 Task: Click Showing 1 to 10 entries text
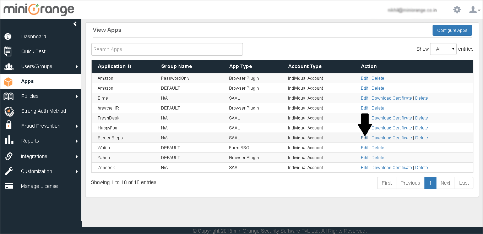pos(124,182)
